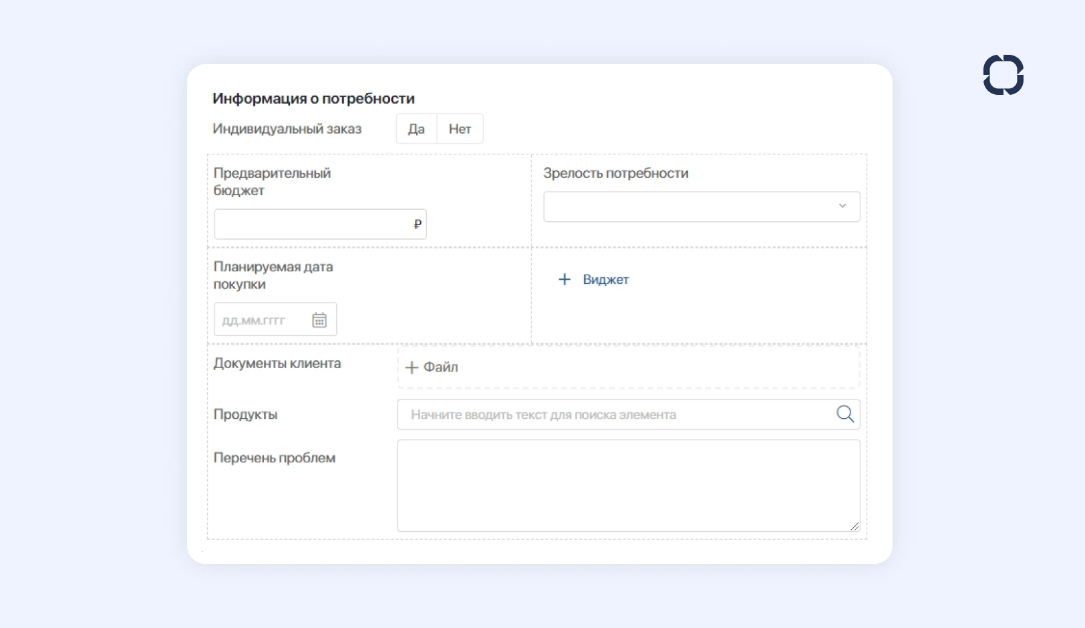
Task: Click the chevron arrow in Зрелость потребности
Action: point(842,206)
